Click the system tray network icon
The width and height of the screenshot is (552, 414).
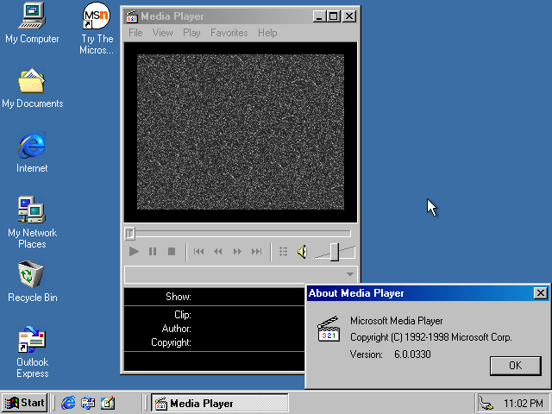[486, 403]
